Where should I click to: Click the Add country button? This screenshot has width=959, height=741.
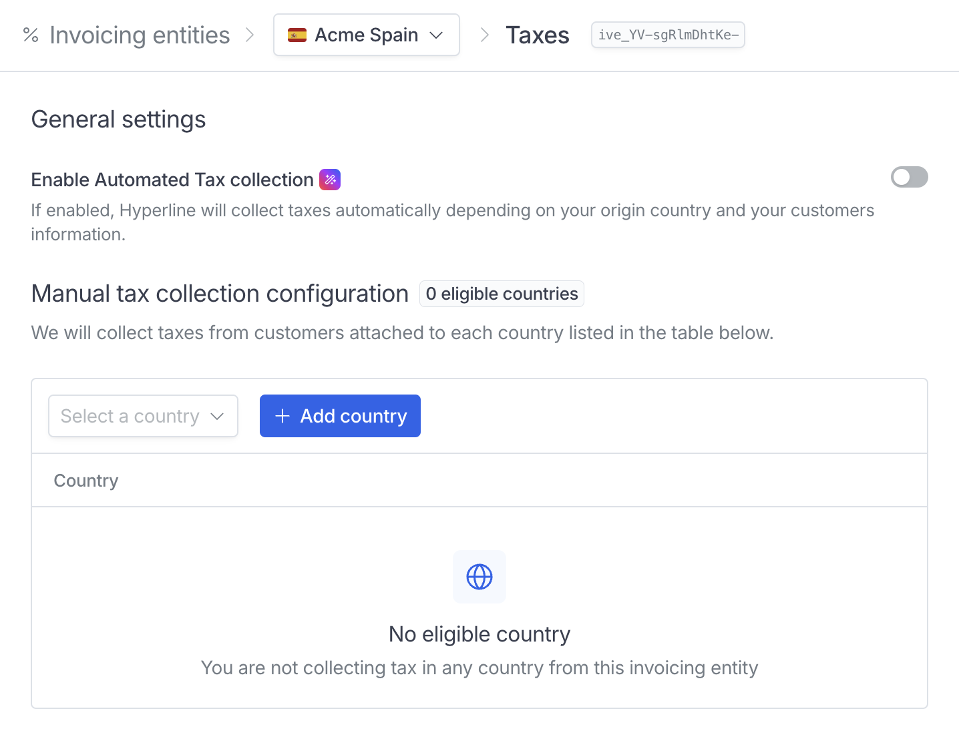[x=340, y=416]
